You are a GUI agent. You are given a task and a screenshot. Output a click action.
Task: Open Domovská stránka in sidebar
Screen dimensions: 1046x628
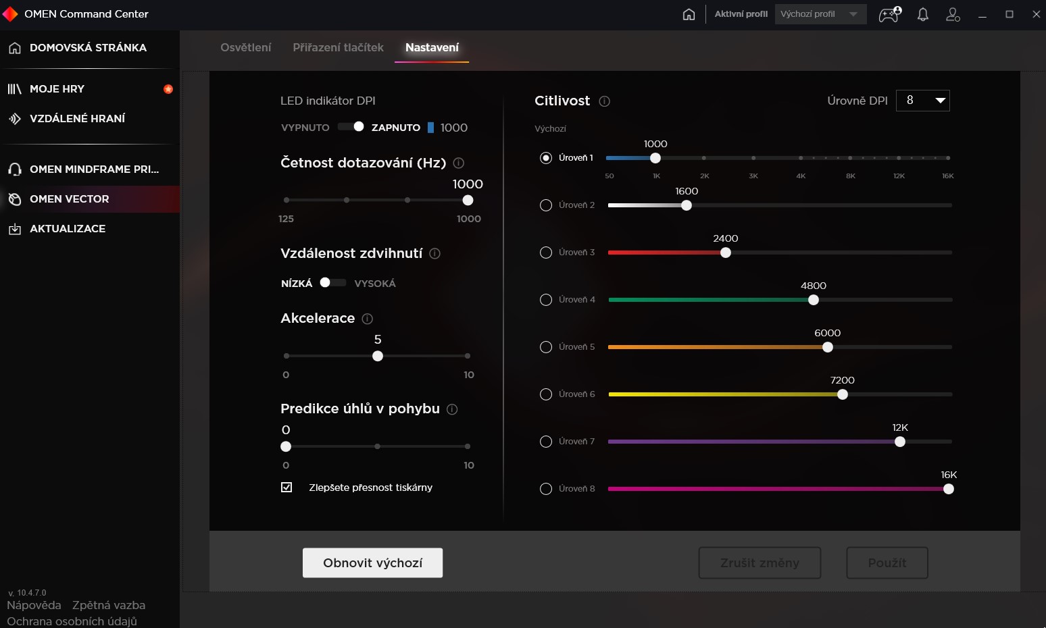90,48
